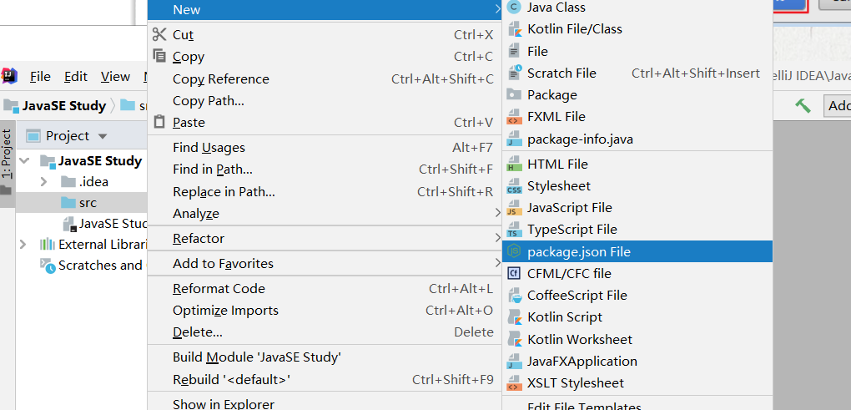This screenshot has height=410, width=851.
Task: Click the CoffeeScript File icon
Action: click(513, 295)
